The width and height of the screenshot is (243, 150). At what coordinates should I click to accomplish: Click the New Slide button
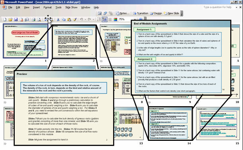tap(171, 13)
